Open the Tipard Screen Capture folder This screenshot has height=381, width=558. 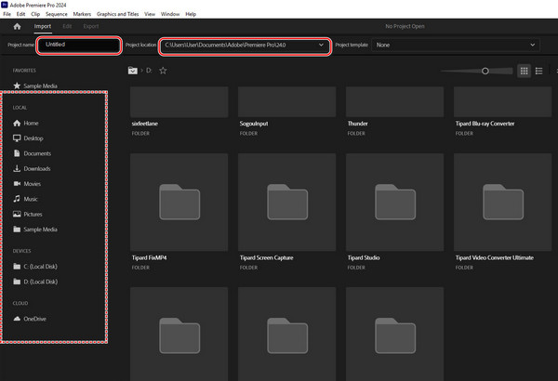pos(286,212)
